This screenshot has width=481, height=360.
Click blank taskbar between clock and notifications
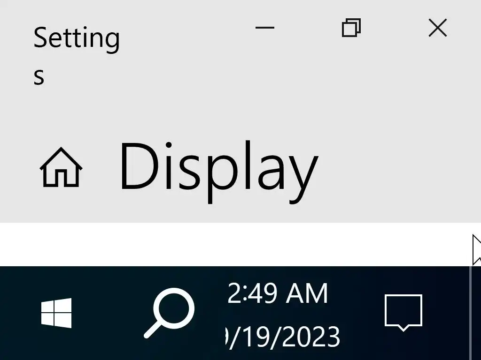362,313
